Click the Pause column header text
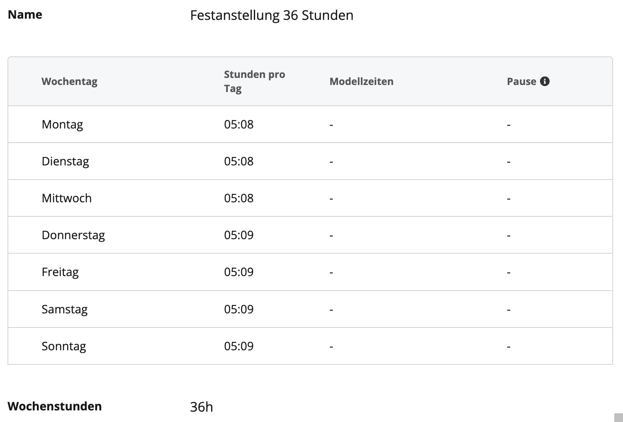This screenshot has width=623, height=422. click(521, 81)
